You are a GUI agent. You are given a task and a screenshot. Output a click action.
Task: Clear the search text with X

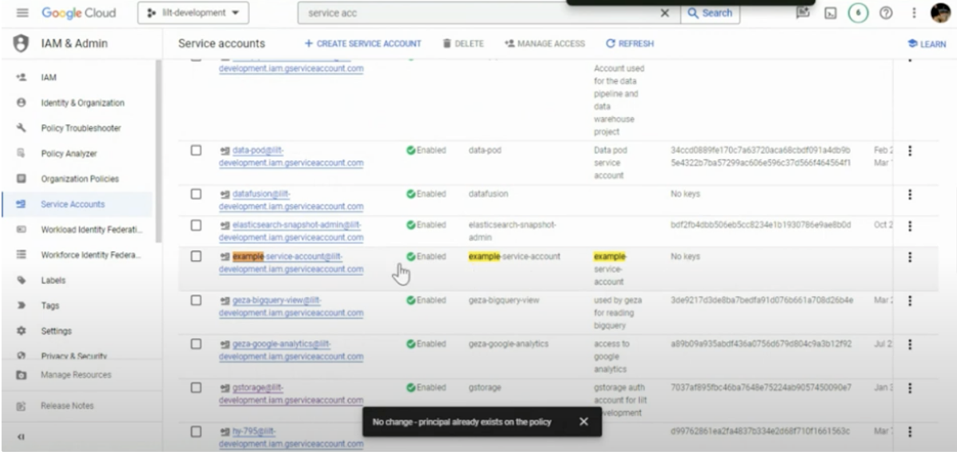click(665, 13)
